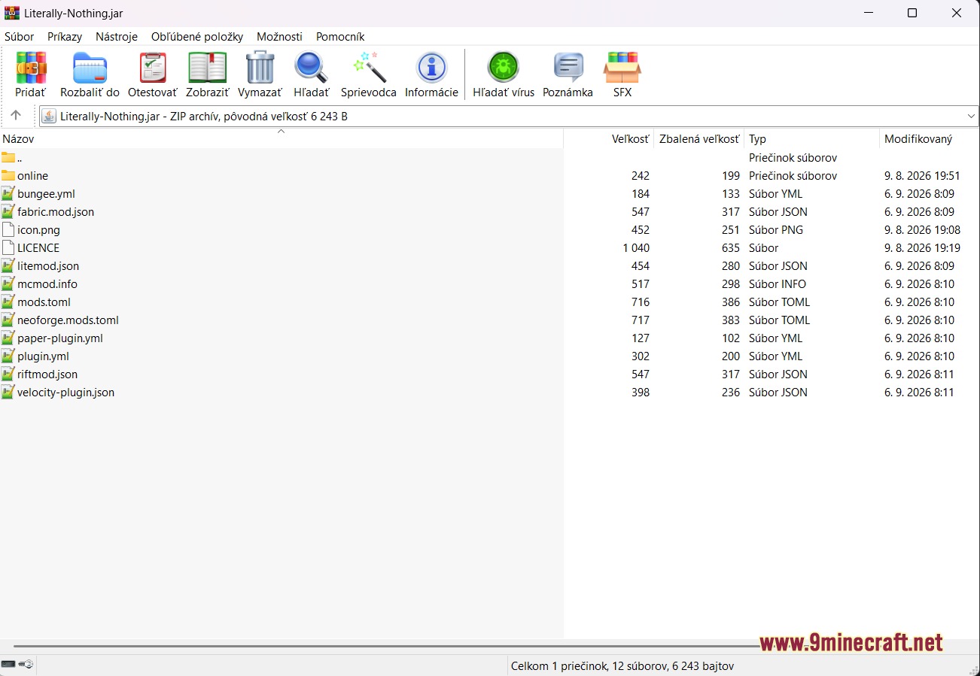Click the status bar total summary text
Viewport: 980px width, 676px height.
(622, 665)
